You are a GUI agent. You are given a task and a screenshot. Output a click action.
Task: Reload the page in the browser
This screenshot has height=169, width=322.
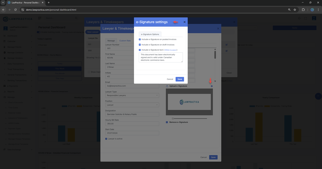[16, 10]
